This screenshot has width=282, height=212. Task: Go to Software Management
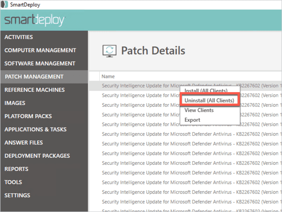point(40,63)
